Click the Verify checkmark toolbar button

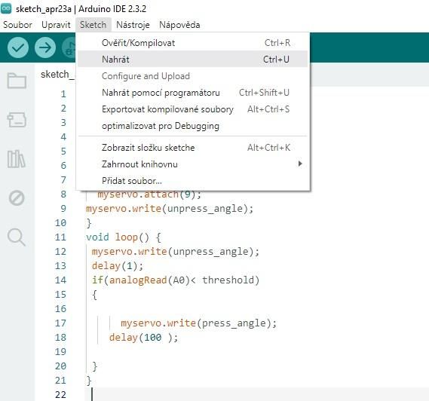18,47
